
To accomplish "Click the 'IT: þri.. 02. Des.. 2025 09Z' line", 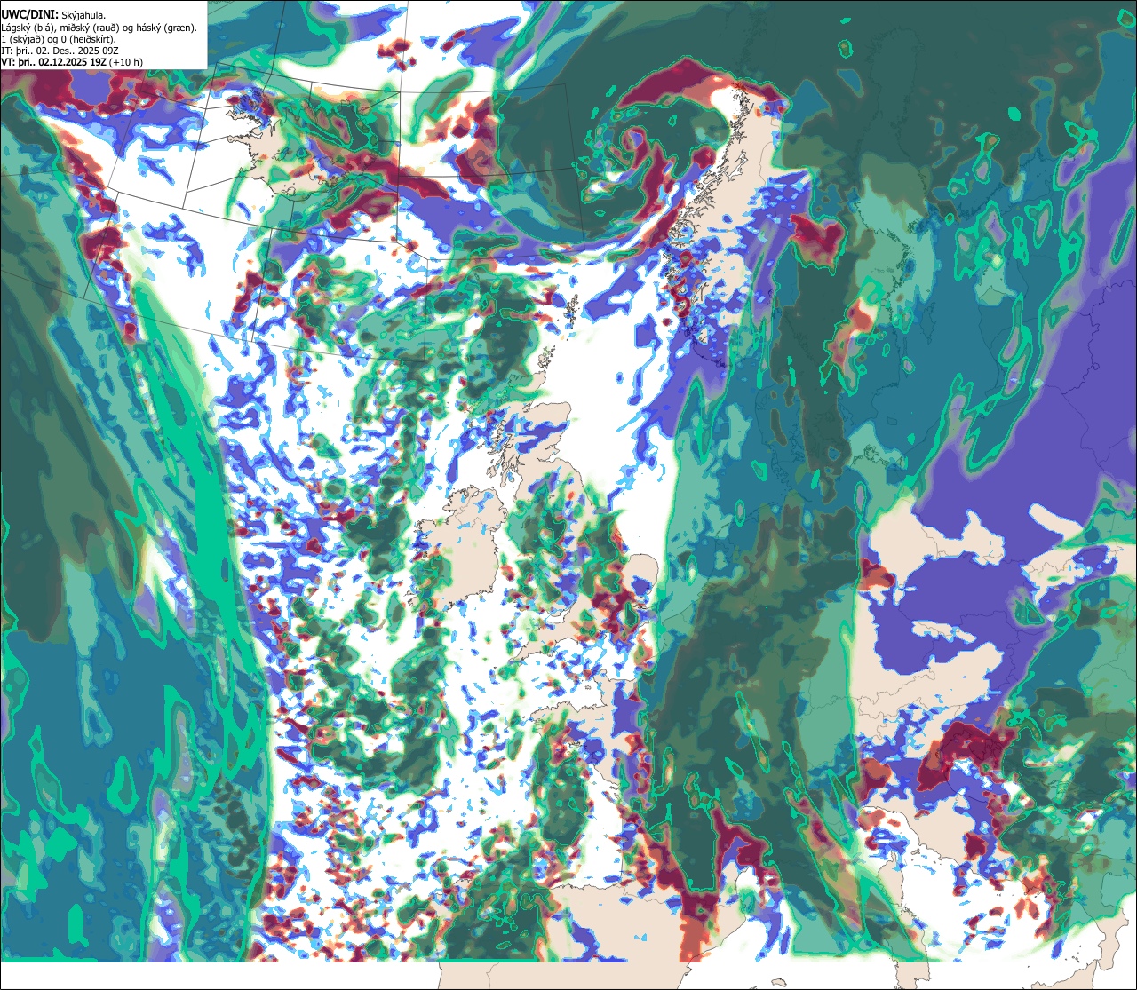I will click(60, 51).
